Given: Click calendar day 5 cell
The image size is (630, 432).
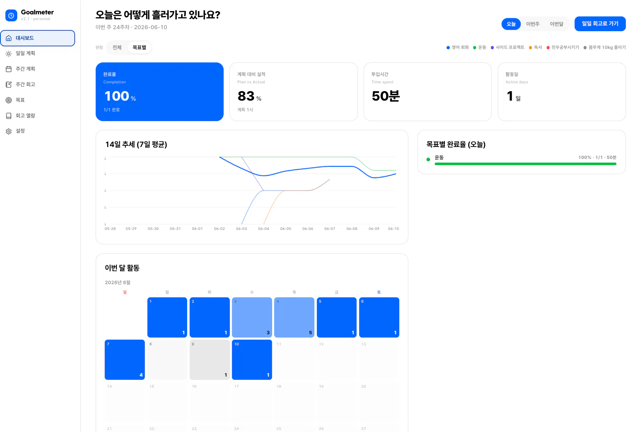Looking at the screenshot, I should (337, 317).
